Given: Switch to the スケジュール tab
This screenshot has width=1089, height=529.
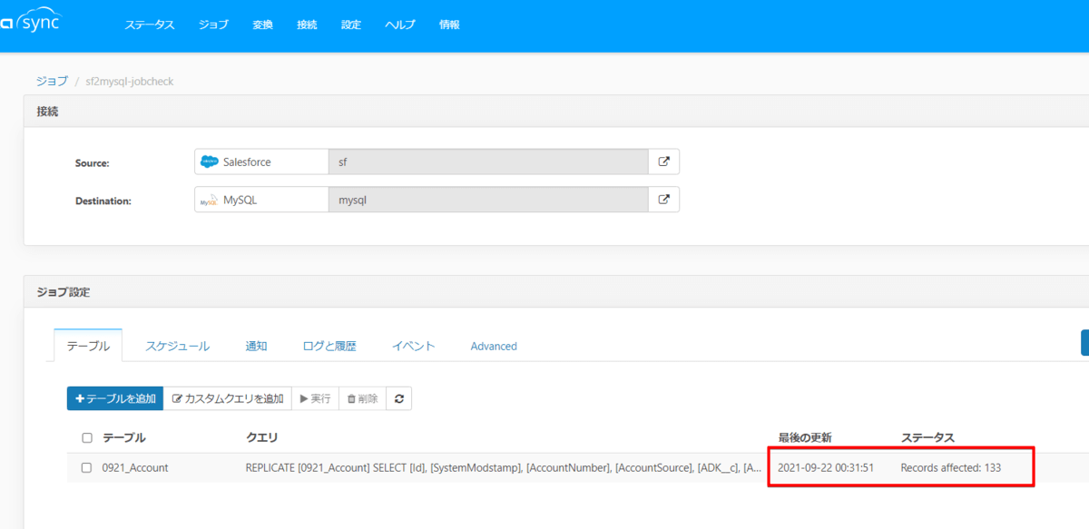Looking at the screenshot, I should [x=178, y=346].
